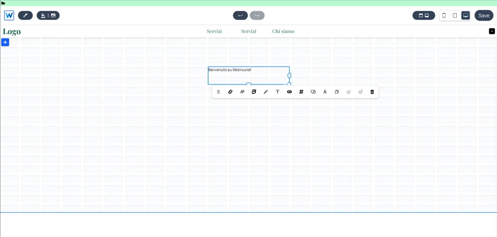The image size is (497, 237).
Task: Switch to mobile phone preview
Action: [444, 16]
